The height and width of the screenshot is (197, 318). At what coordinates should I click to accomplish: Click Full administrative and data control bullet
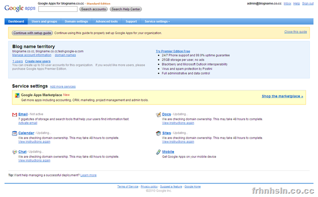click(x=186, y=73)
